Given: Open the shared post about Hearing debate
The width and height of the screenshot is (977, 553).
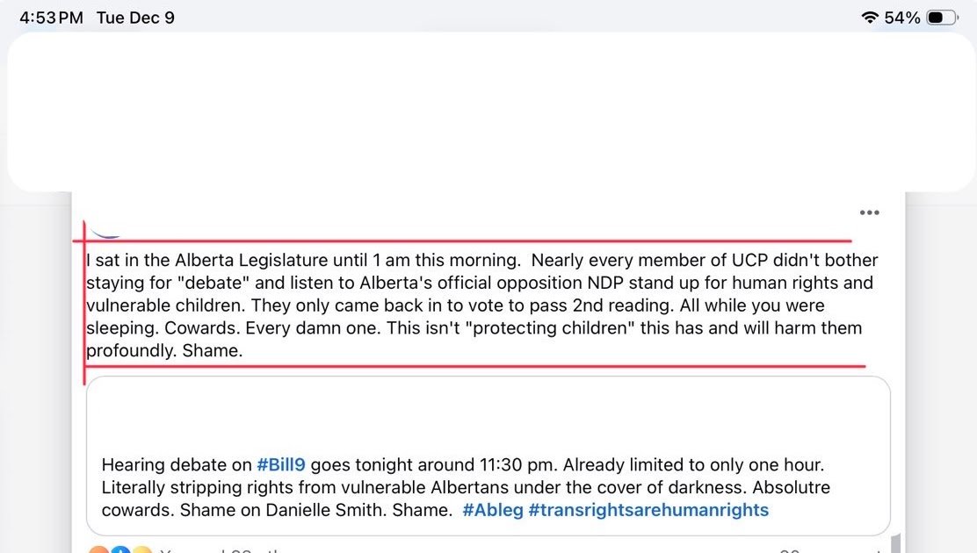Looking at the screenshot, I should click(466, 487).
